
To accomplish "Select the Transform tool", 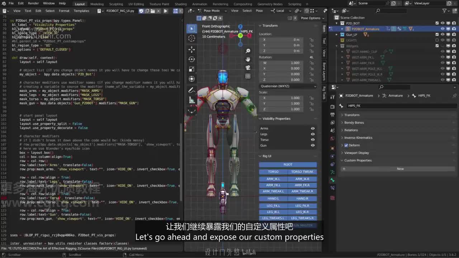I will click(x=192, y=79).
